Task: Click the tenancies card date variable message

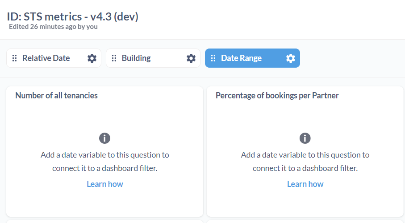Action: tap(105, 162)
